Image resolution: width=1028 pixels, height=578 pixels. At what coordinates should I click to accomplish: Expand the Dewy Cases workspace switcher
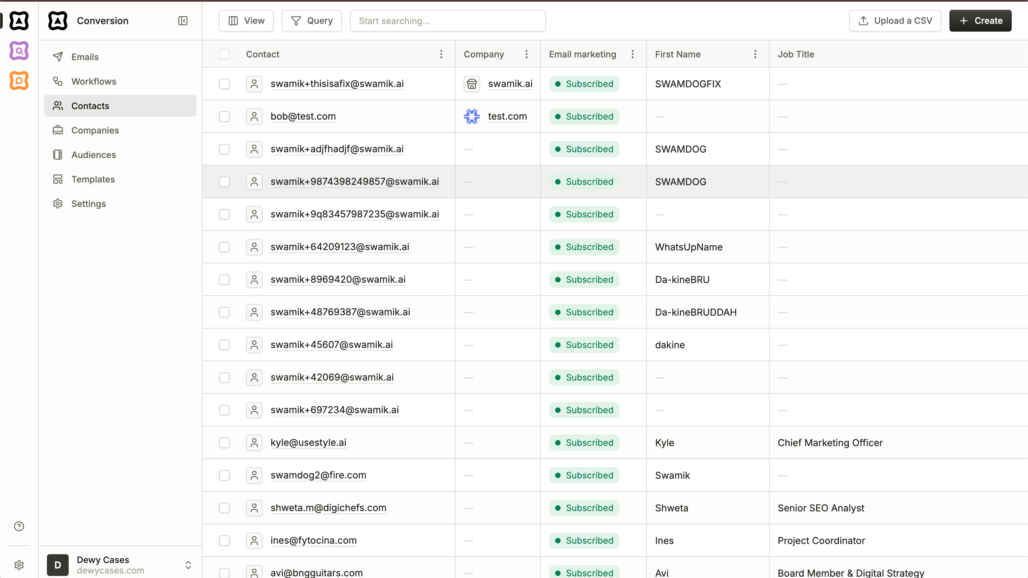[x=188, y=565]
